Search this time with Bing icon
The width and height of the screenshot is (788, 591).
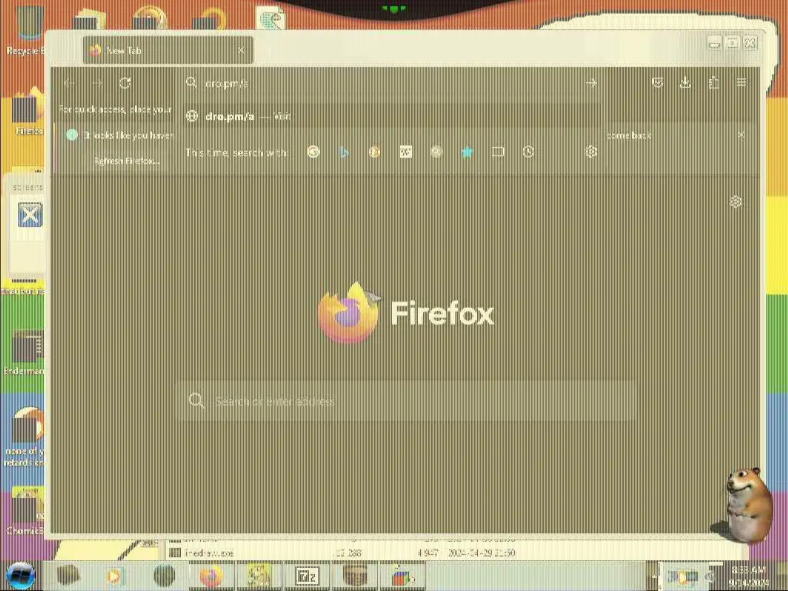click(344, 152)
